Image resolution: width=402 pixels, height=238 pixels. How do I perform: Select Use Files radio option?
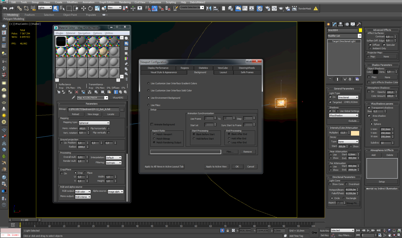coord(149,105)
